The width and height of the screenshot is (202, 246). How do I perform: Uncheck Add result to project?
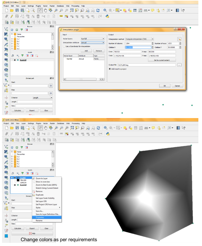pos(110,69)
